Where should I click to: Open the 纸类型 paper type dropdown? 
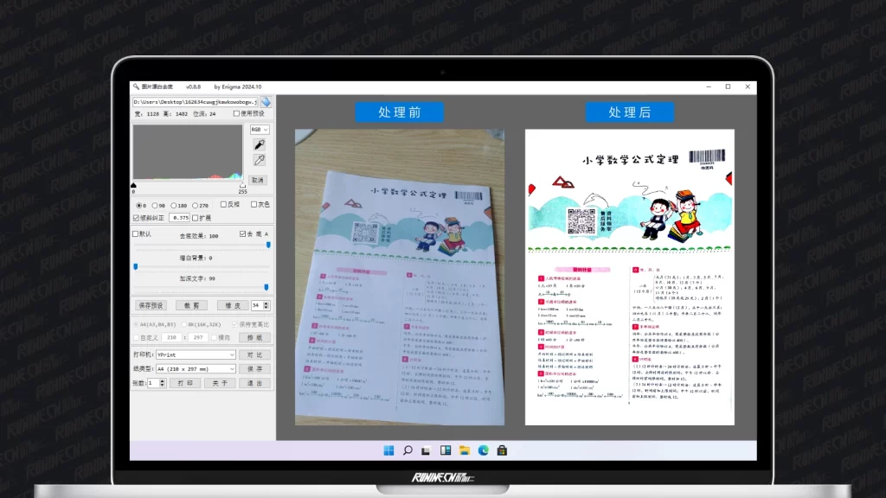(196, 368)
